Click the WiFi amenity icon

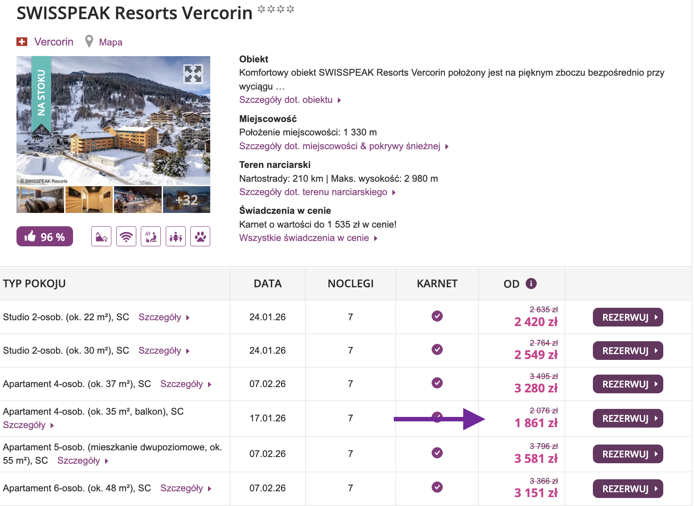[x=126, y=236]
